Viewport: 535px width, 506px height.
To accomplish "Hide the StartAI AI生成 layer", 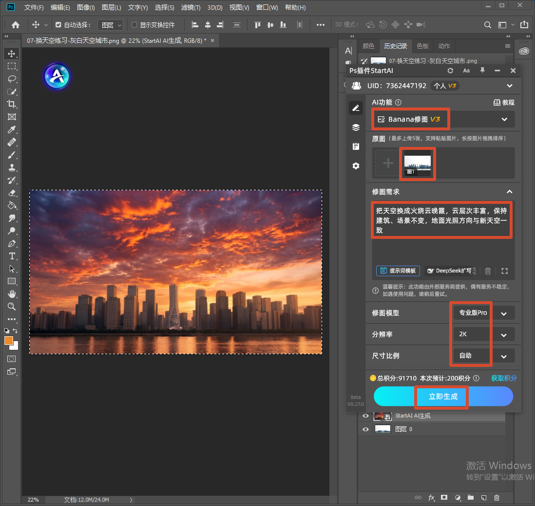I will [x=365, y=416].
